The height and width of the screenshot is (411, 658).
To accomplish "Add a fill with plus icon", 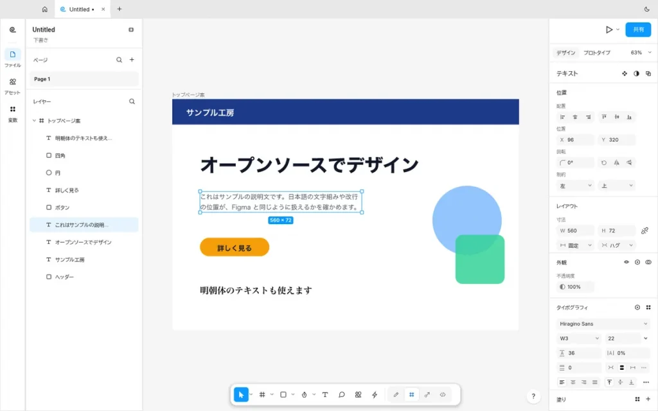I will (648, 399).
